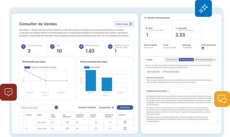Open João da Silva's details link icon

125,122
